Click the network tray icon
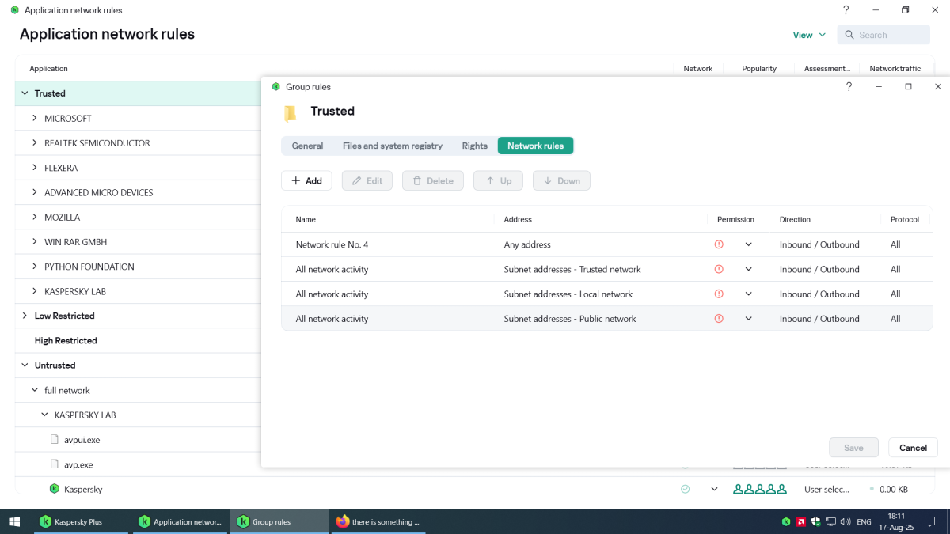This screenshot has height=534, width=950. [830, 522]
